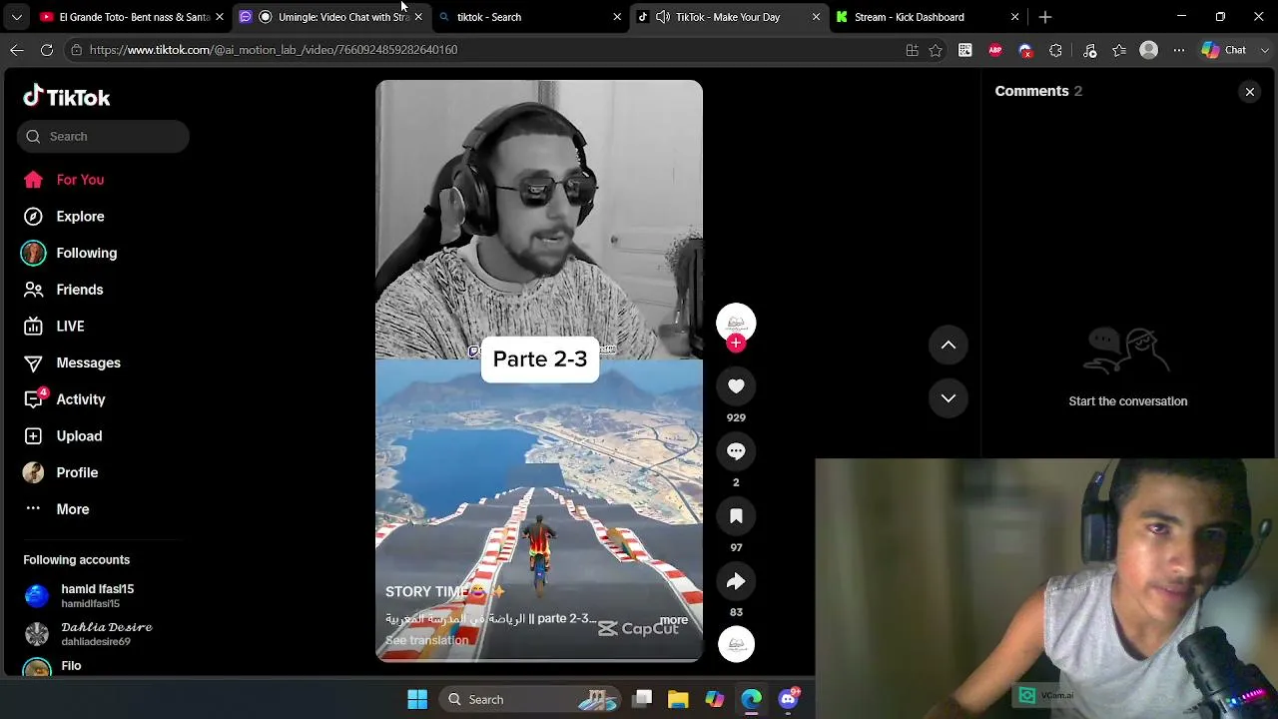Image resolution: width=1278 pixels, height=719 pixels.
Task: Switch to Umingle Video Chat tab
Action: [332, 17]
